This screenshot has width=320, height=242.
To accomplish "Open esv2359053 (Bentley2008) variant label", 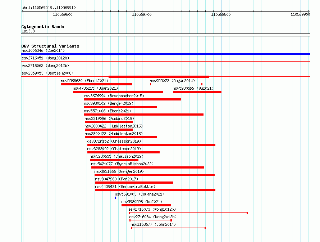I will (47, 73).
